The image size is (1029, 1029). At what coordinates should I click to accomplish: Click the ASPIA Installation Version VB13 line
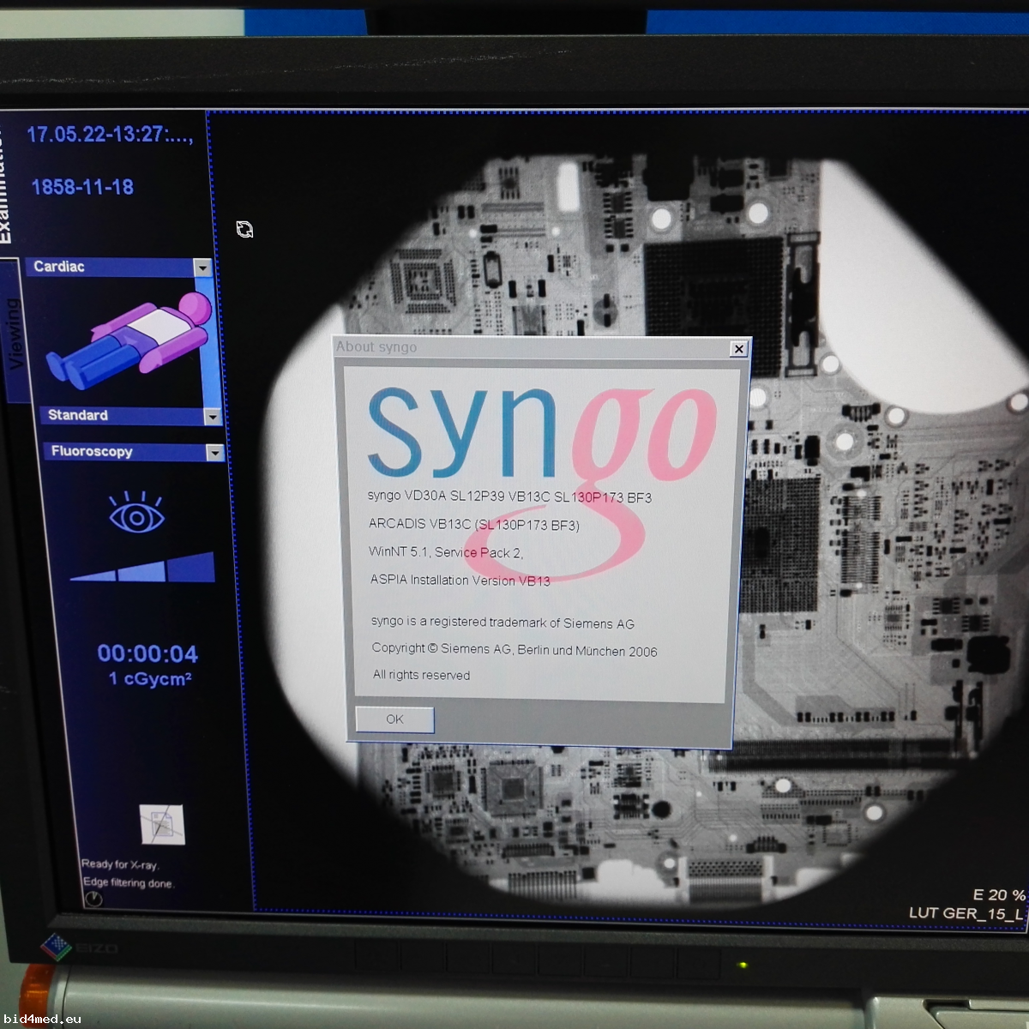coord(460,581)
